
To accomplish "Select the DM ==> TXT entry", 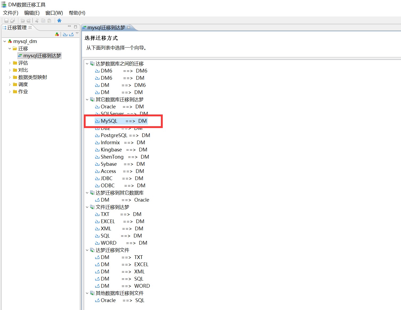I will click(x=122, y=257).
